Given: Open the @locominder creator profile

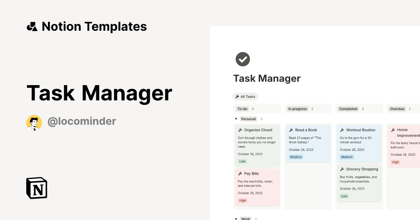Looking at the screenshot, I should point(82,121).
